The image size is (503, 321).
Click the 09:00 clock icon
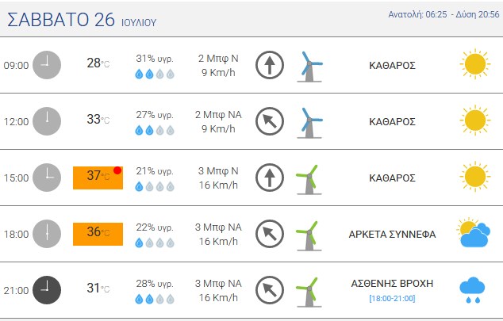[x=47, y=65]
